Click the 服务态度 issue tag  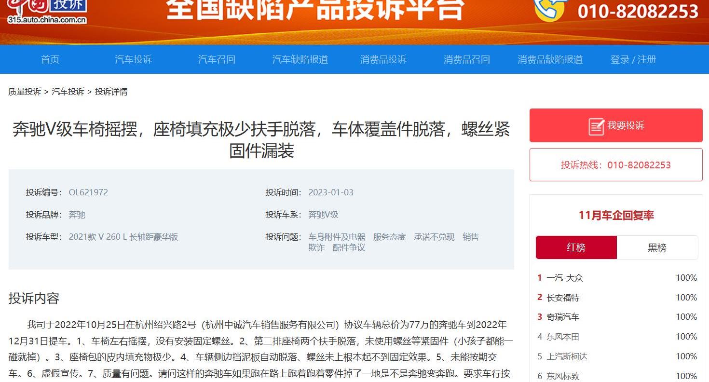click(x=389, y=237)
